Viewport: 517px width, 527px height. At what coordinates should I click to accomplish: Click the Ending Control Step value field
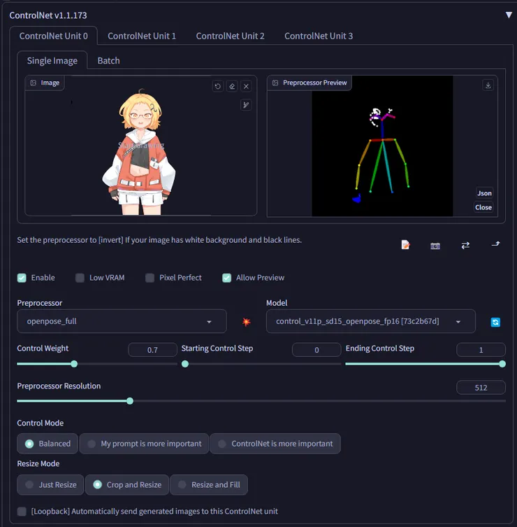point(481,350)
